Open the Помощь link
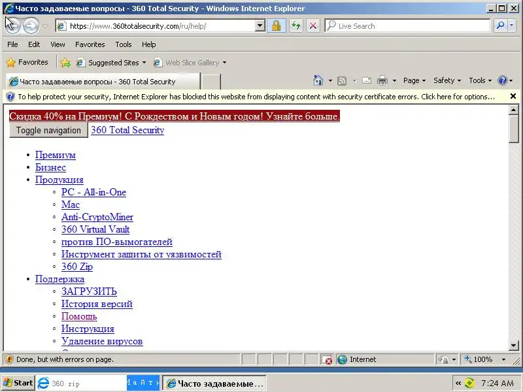 coord(79,316)
